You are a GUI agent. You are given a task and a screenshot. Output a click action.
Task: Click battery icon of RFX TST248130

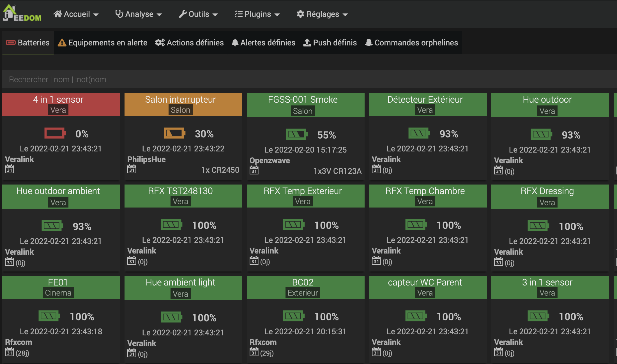(x=171, y=225)
